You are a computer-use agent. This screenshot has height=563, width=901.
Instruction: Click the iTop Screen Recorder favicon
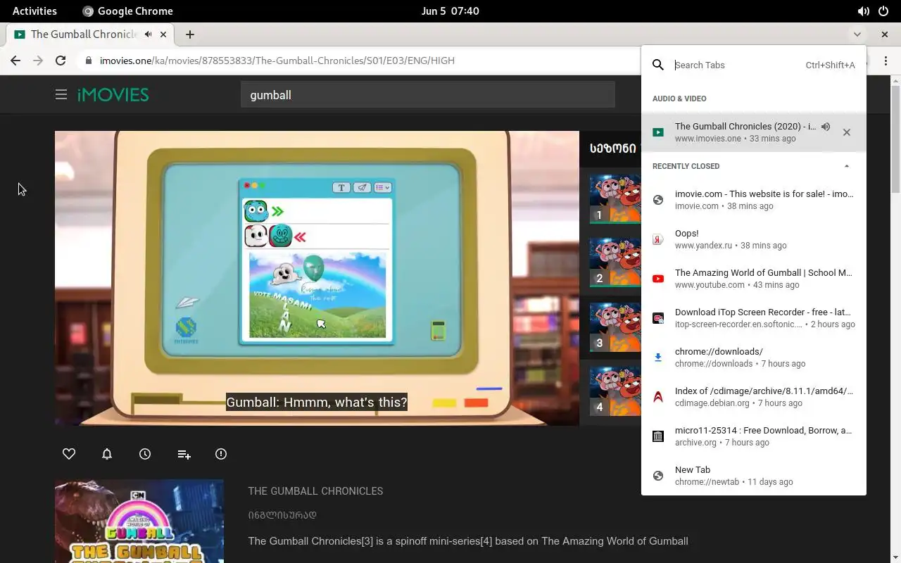pyautogui.click(x=658, y=318)
